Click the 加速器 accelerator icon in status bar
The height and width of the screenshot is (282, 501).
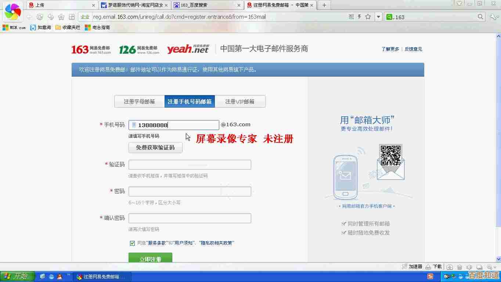pyautogui.click(x=404, y=267)
